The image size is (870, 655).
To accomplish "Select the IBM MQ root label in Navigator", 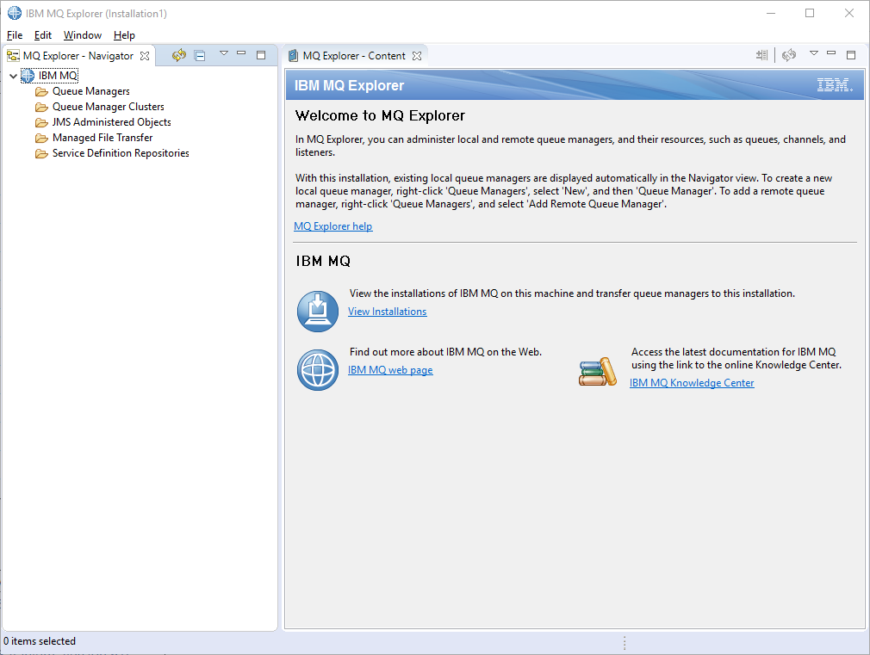I will click(x=59, y=76).
